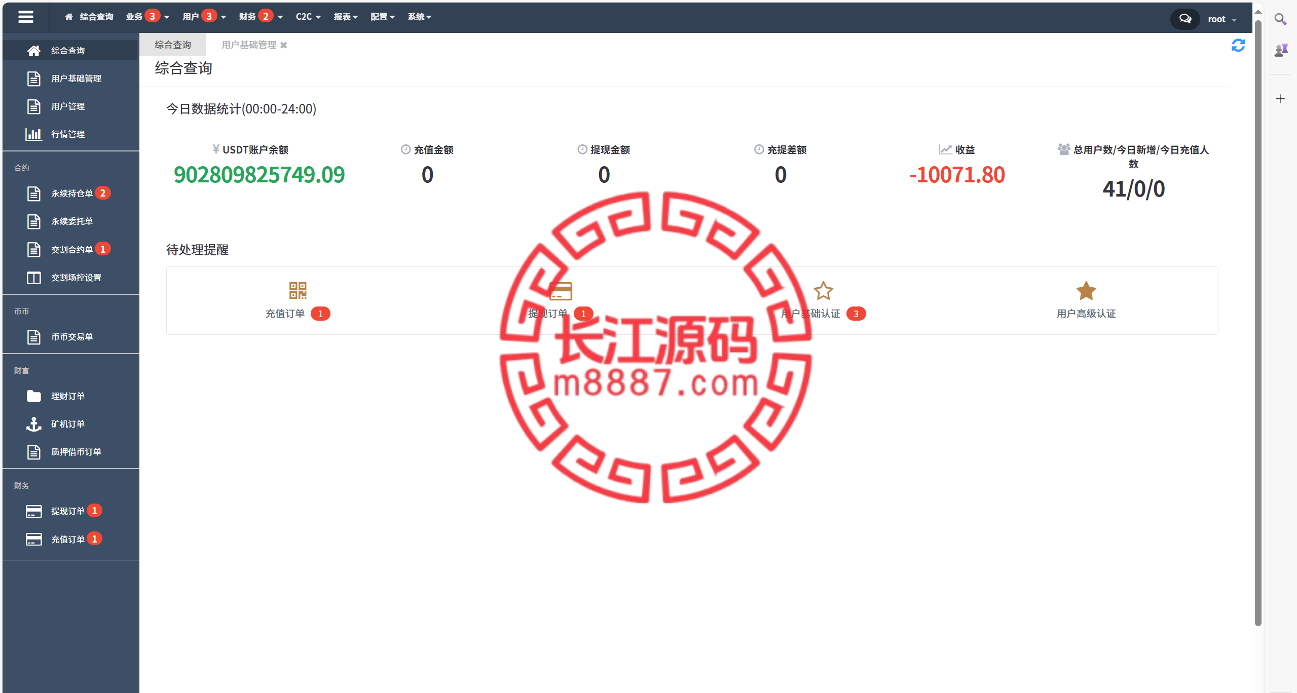The height and width of the screenshot is (693, 1297).
Task: Click the blue refresh icon
Action: tap(1238, 46)
